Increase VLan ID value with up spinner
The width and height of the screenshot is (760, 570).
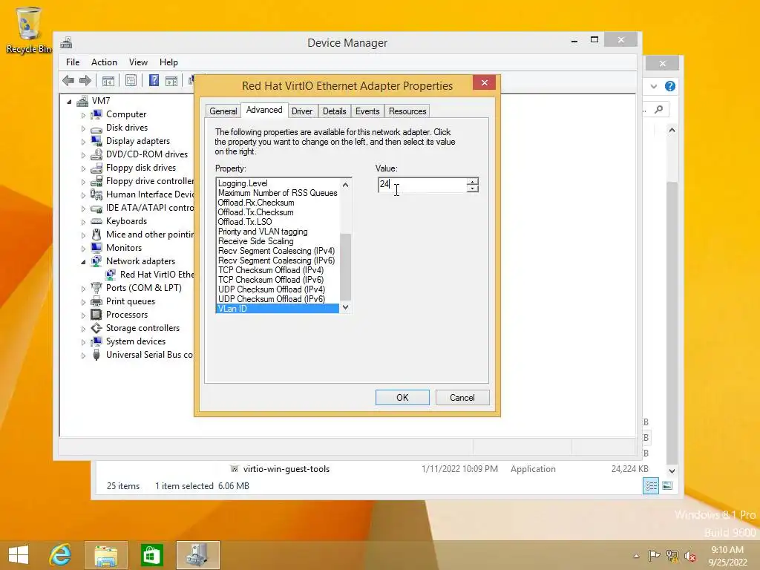point(473,181)
